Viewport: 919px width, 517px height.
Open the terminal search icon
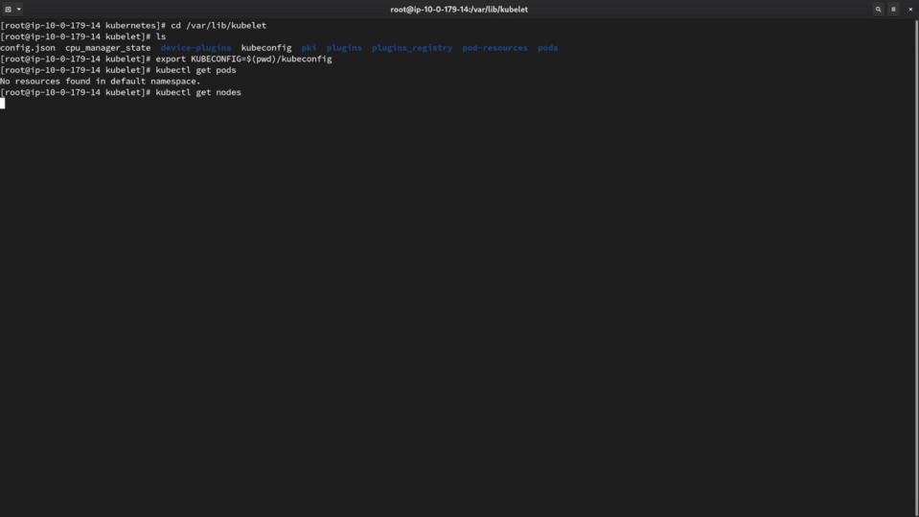click(x=878, y=10)
